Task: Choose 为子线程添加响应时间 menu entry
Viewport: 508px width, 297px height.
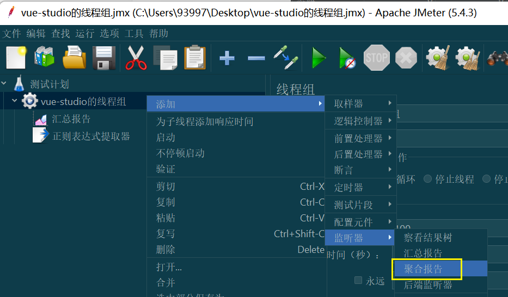Action: (236, 122)
